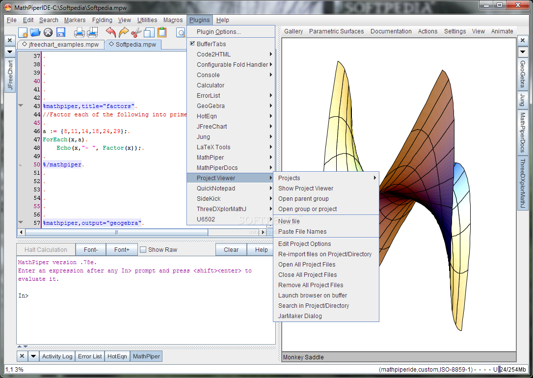
Task: Save the file using floppy icon
Action: tap(61, 32)
